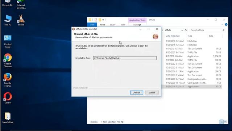Click the Explorer help question mark icon
This screenshot has height=131, width=232.
[226, 24]
